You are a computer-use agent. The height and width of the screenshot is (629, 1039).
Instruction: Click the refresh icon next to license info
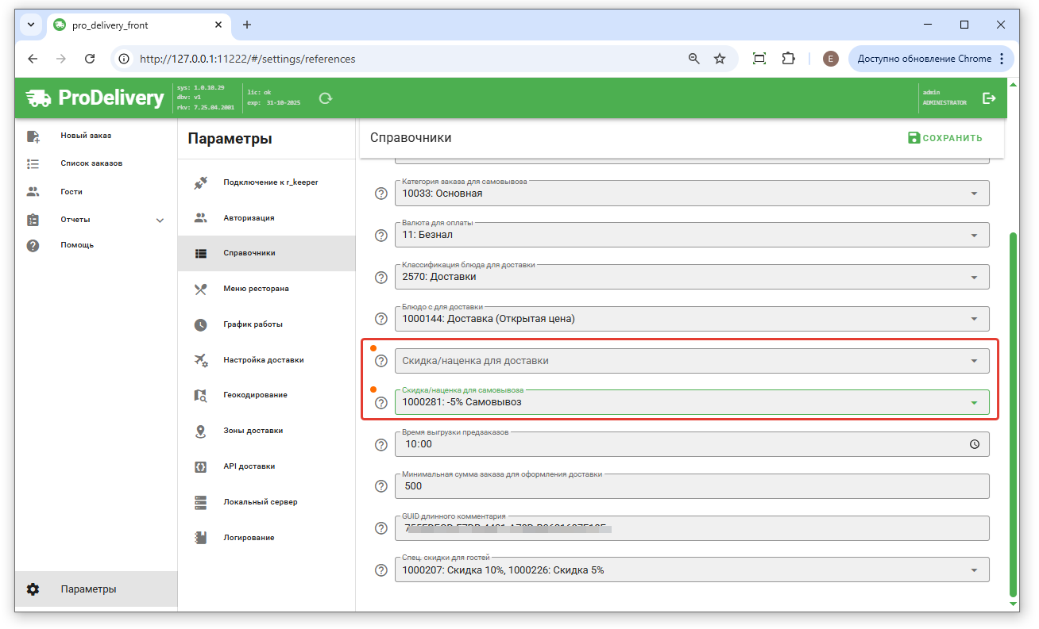pos(325,98)
